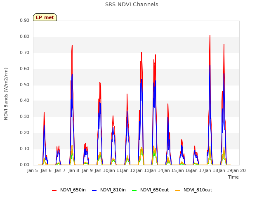Viewport: 264px width, 198px height.
Task: Click the EP_met annotation label
Action: pyautogui.click(x=45, y=17)
